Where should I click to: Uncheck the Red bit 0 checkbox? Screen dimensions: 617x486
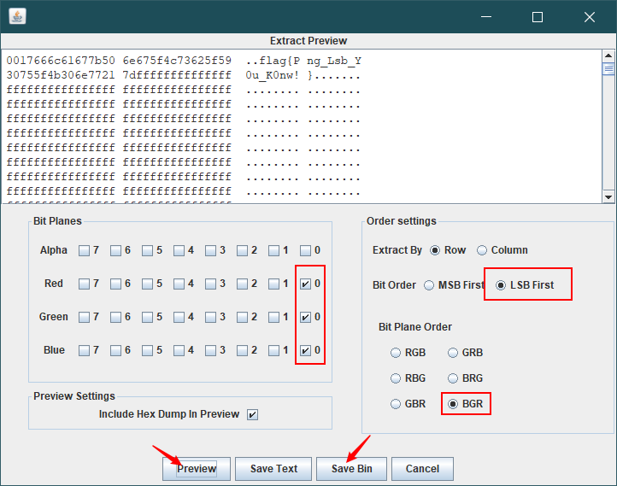click(305, 284)
